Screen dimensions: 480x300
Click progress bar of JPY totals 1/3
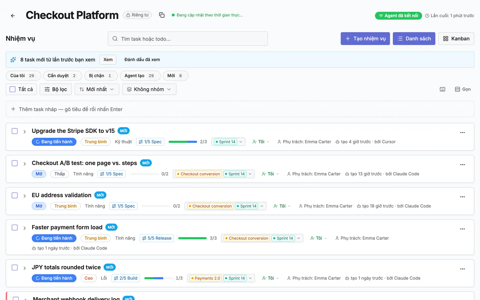pos(158,278)
